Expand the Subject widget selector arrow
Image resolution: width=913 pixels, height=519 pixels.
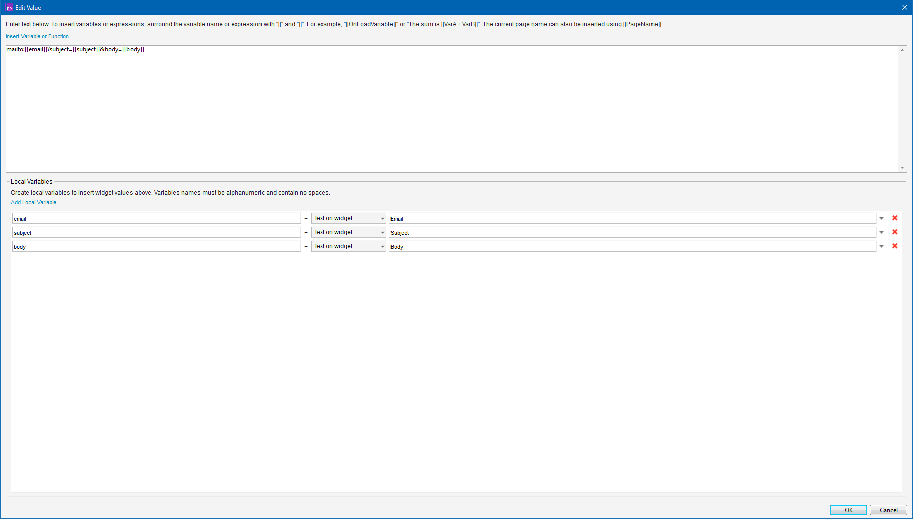(x=882, y=232)
